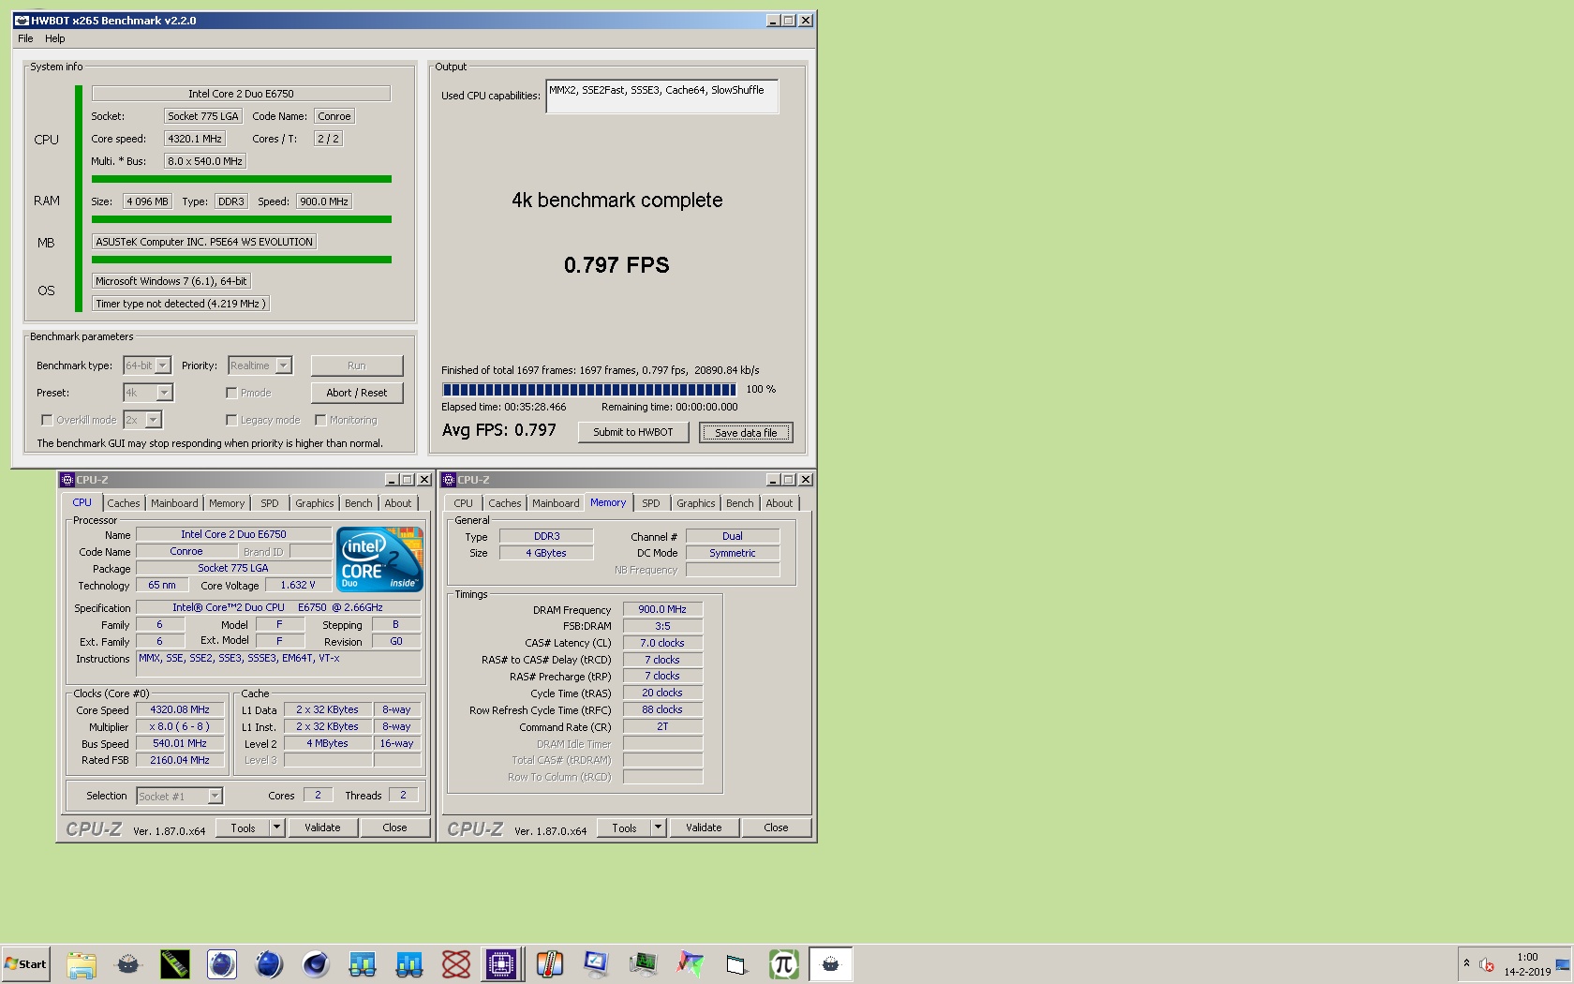Toggle the Legacy mode checkbox
The height and width of the screenshot is (984, 1574).
(231, 420)
